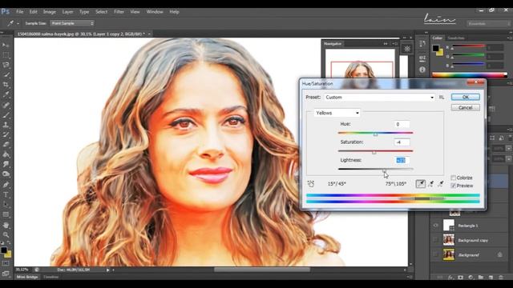Select the plain eyedropper in the Hue/Saturation dialog
This screenshot has width=513, height=288.
[420, 184]
